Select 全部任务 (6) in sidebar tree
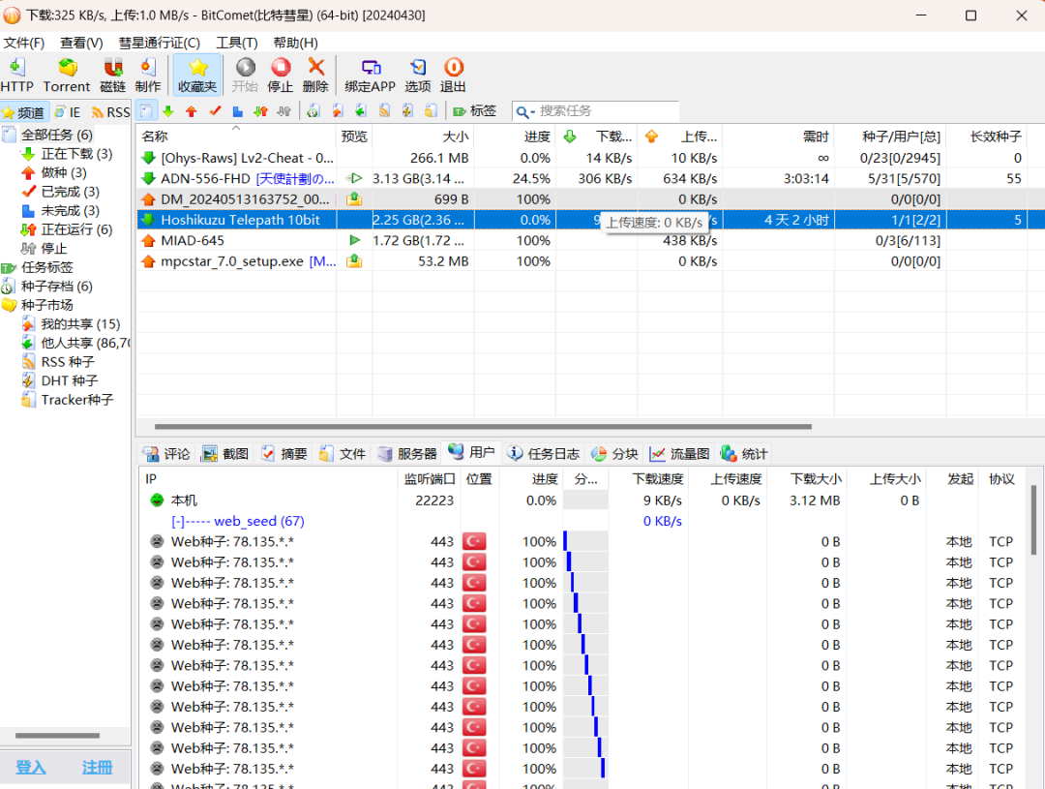This screenshot has height=789, width=1045. (57, 135)
